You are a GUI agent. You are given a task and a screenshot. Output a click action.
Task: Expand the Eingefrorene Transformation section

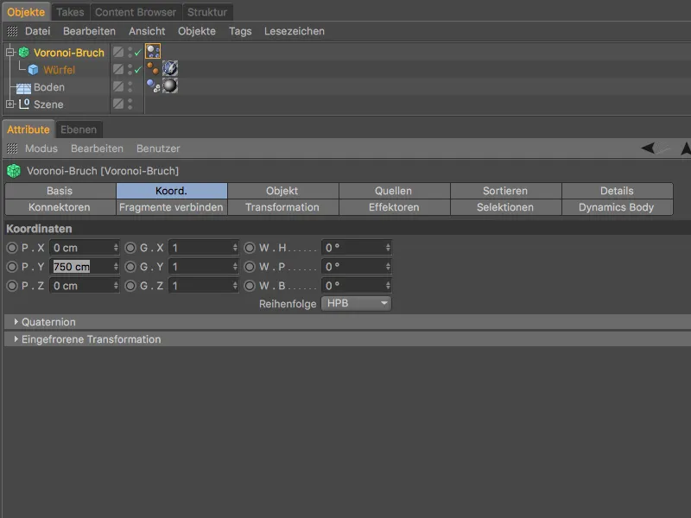point(16,339)
